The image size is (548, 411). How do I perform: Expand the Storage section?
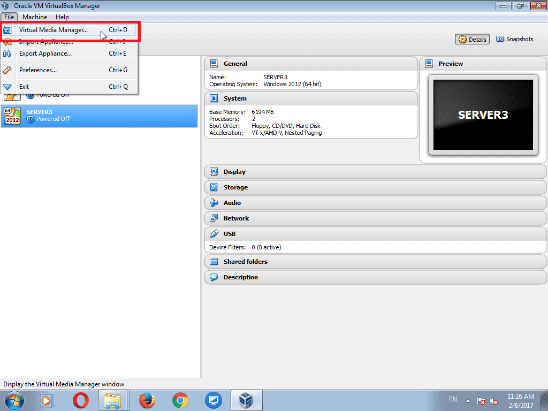[375, 187]
